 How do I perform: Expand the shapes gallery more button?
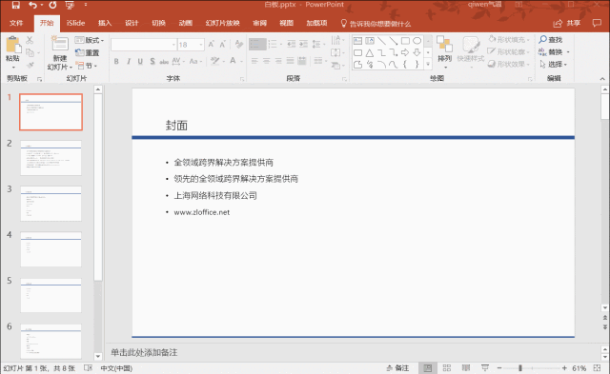[428, 64]
